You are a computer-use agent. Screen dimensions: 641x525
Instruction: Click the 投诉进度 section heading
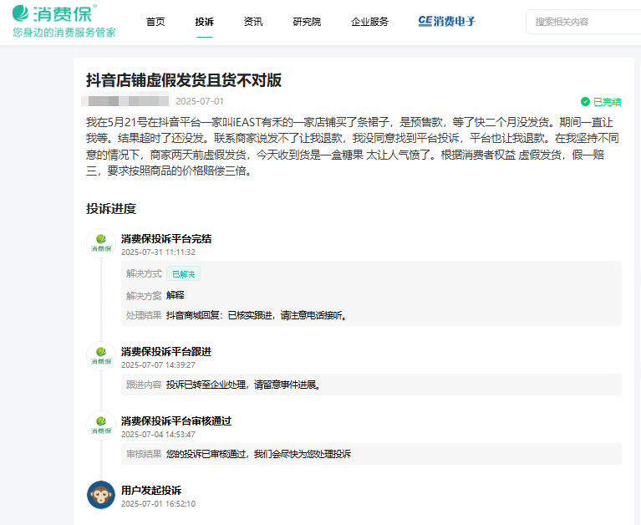coord(111,208)
